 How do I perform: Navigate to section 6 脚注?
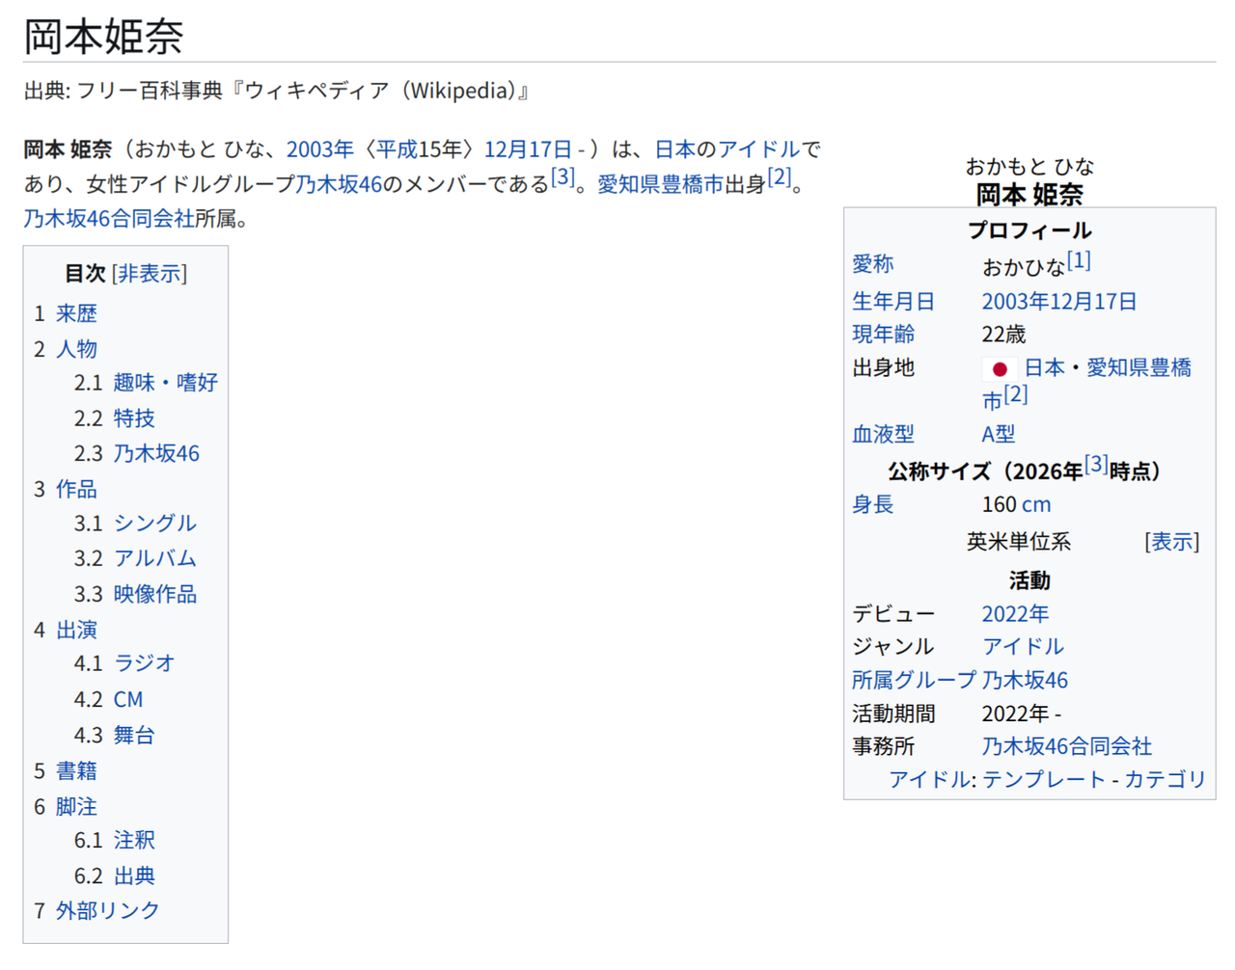pyautogui.click(x=76, y=806)
